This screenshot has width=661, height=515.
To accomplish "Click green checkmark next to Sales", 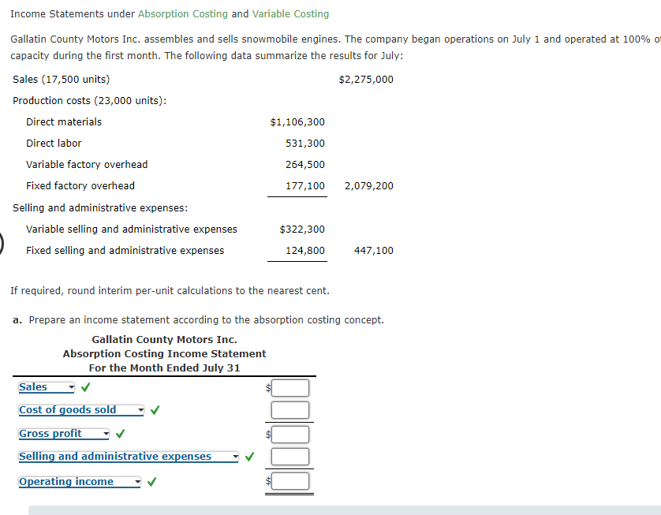I will click(x=85, y=387).
